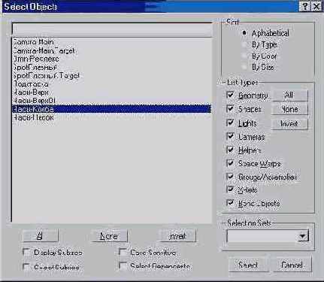324x282 pixels.
Task: Disable the Cameras list type
Action: point(230,136)
